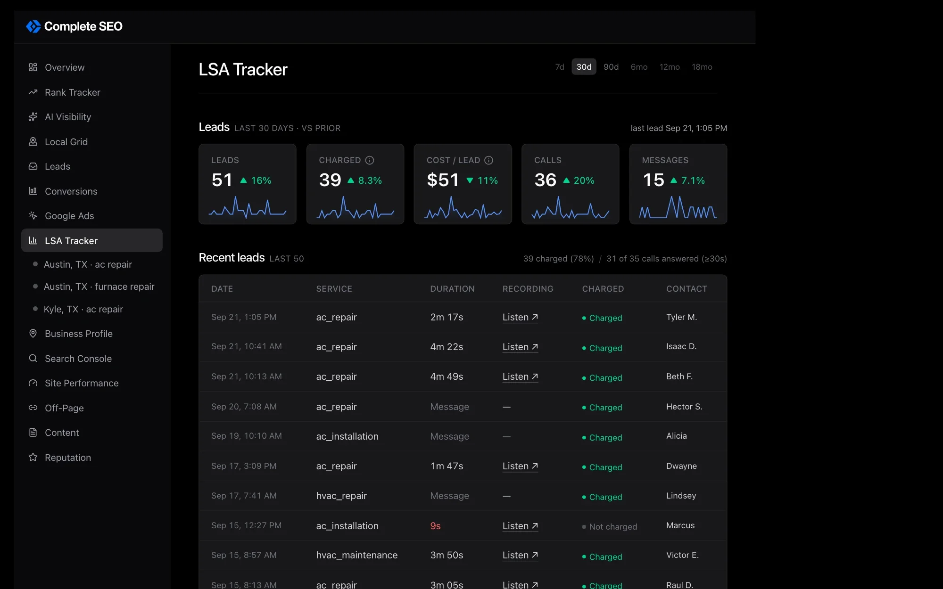Click the Site Performance gauge icon

point(33,383)
